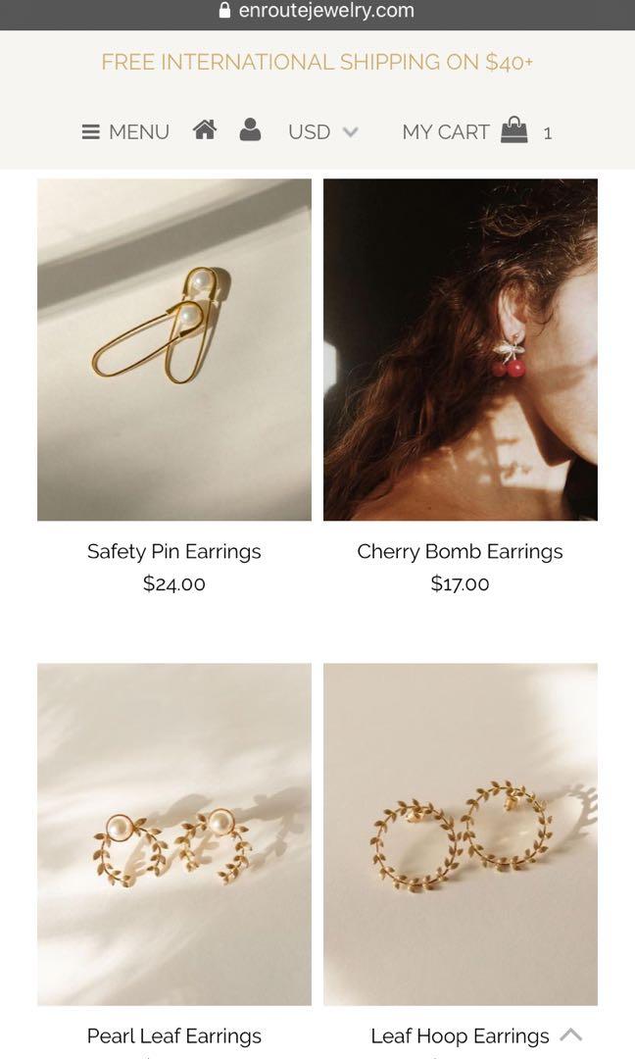Viewport: 635px width, 1059px height.
Task: Click the padlock icon in address bar
Action: 224,10
